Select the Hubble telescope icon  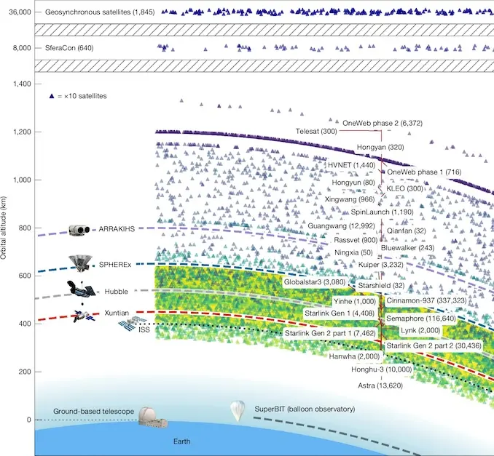click(78, 290)
